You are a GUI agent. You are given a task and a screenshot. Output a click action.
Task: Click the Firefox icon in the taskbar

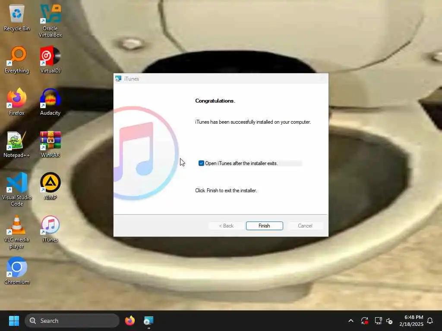pos(129,321)
